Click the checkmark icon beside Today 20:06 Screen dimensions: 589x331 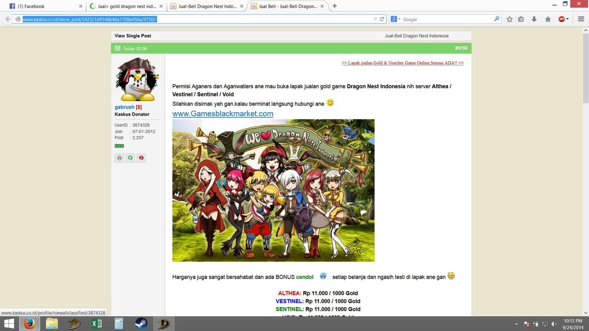[x=117, y=48]
